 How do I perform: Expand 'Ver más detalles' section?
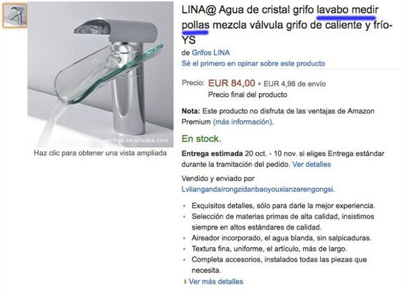(216, 281)
